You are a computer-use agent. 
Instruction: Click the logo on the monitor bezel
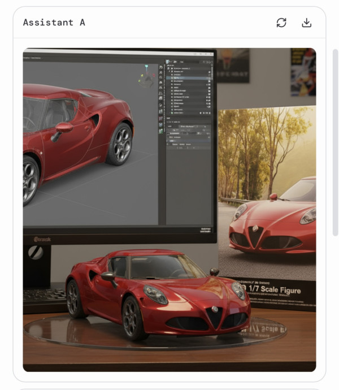click(x=40, y=239)
